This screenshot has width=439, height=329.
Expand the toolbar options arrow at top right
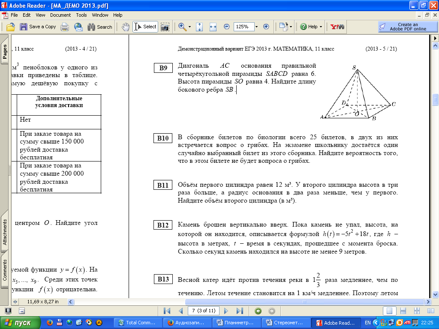tap(435, 38)
